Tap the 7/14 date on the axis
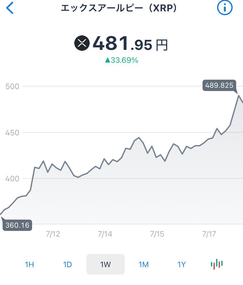243x285 pixels. tap(105, 234)
